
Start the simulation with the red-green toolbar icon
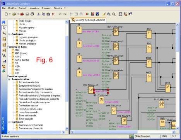[87, 14]
